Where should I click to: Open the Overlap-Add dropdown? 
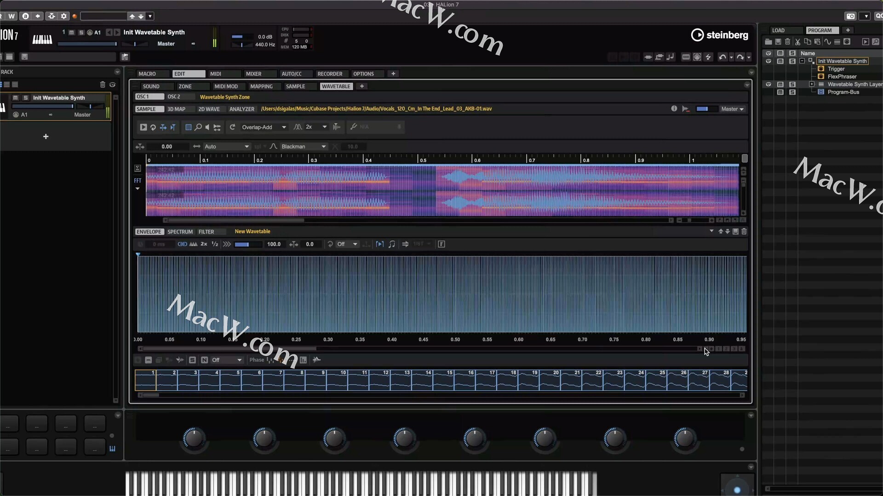[264, 127]
